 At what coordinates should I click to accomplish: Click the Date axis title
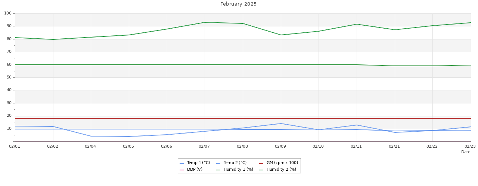pos(466,152)
